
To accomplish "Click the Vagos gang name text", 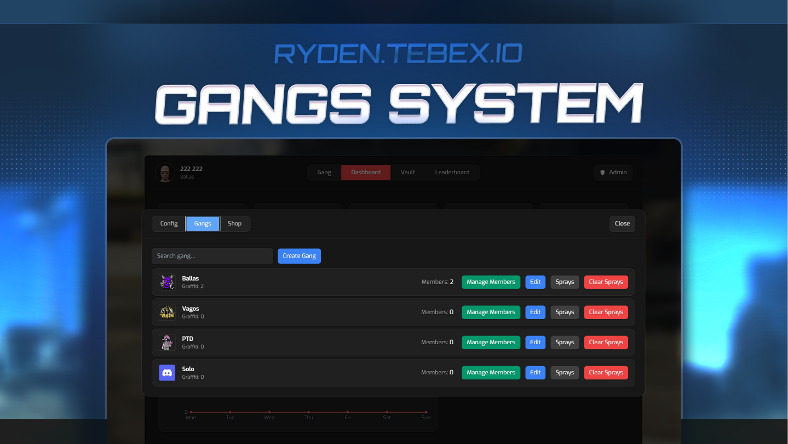I will pos(191,309).
